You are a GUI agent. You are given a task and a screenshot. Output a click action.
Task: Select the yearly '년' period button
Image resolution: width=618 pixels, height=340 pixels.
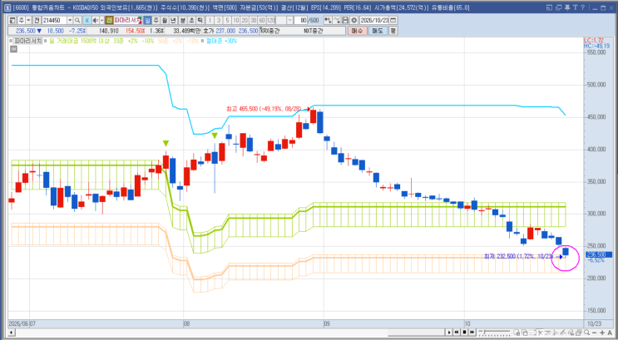coord(173,20)
